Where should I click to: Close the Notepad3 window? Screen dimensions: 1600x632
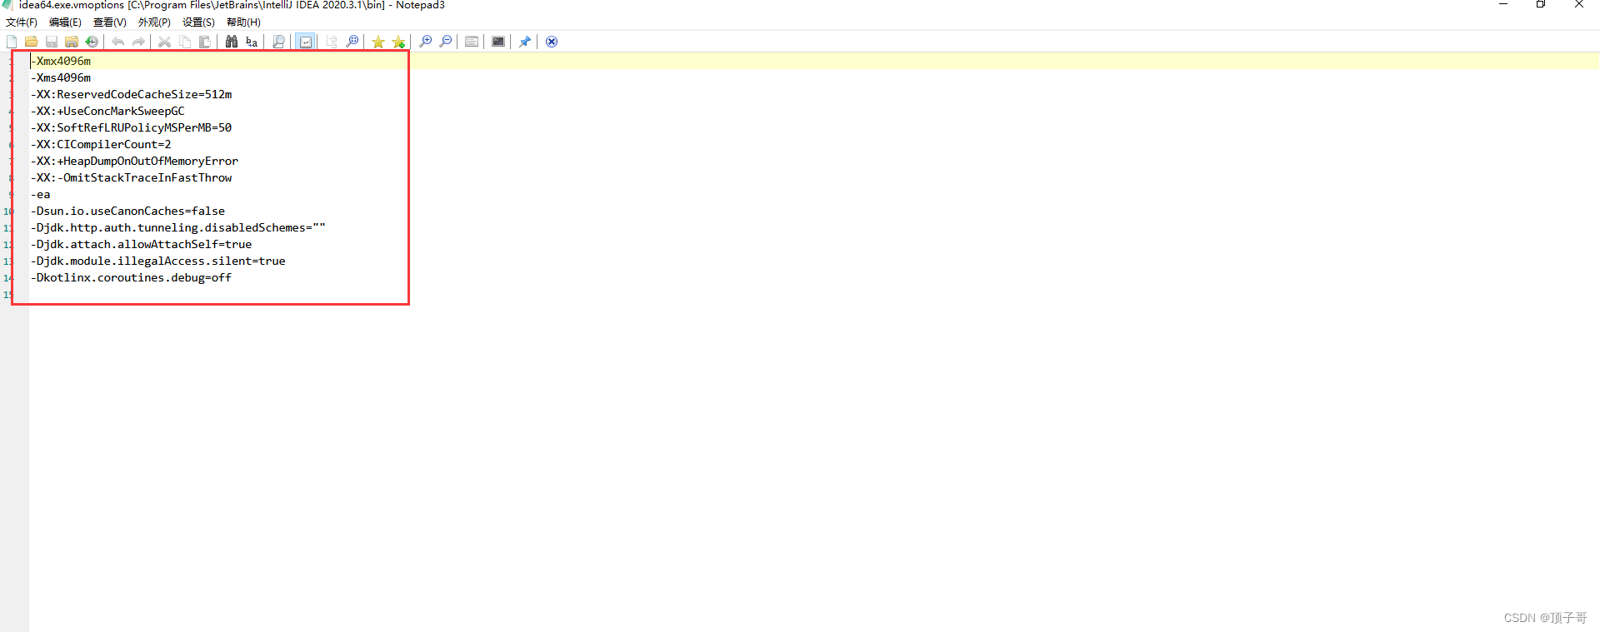pos(1579,4)
